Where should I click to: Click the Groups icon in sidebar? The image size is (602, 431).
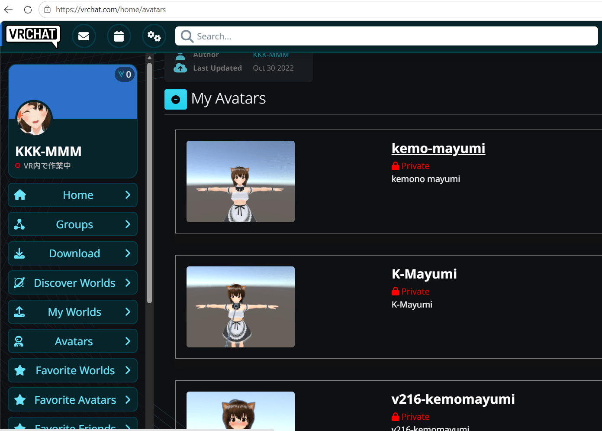[19, 224]
